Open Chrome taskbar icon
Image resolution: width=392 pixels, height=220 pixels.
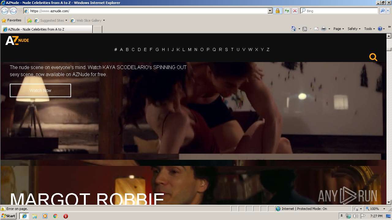click(55, 216)
